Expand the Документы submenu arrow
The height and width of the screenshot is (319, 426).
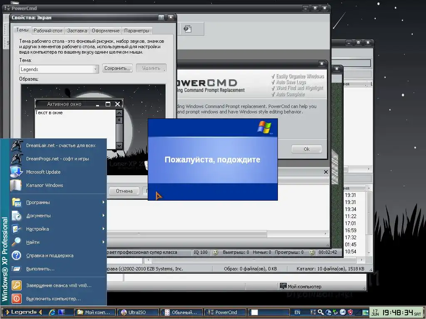[103, 216]
